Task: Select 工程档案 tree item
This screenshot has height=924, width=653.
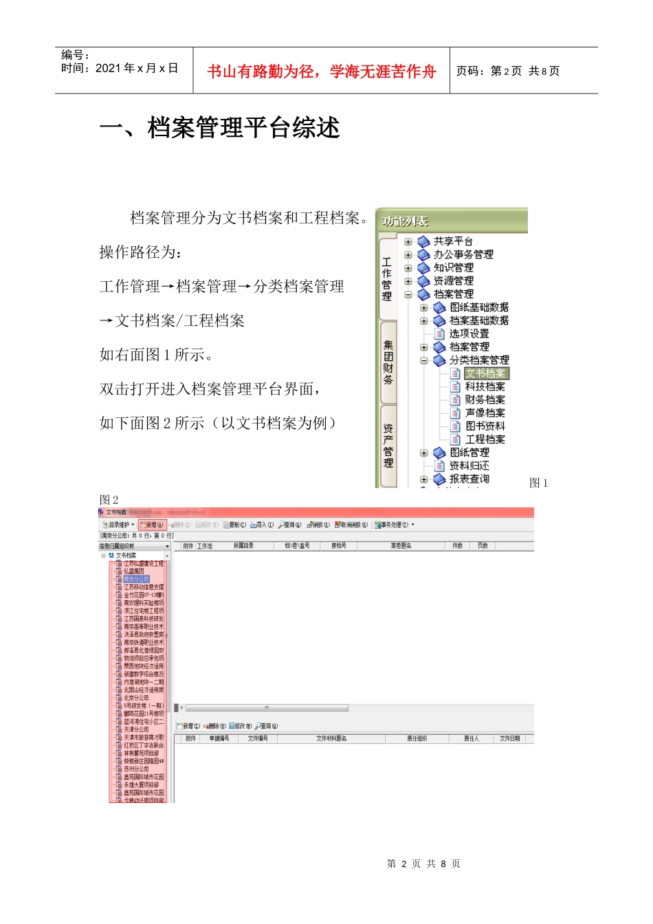Action: click(x=485, y=439)
